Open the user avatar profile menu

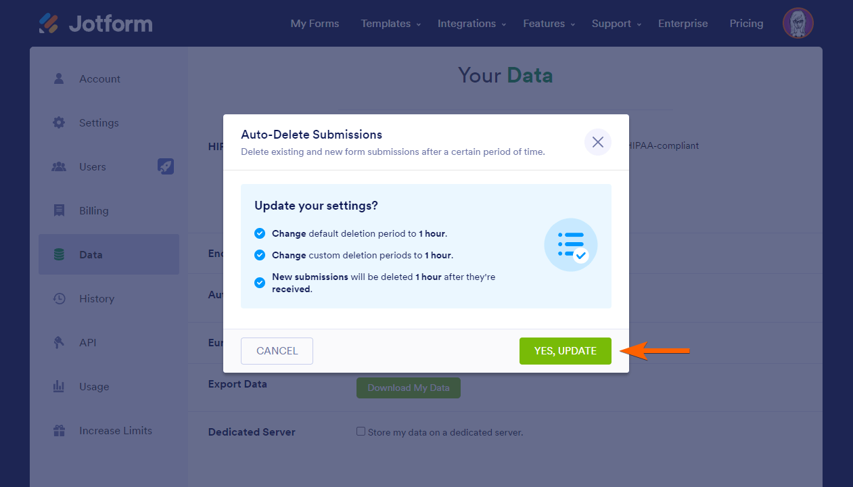[x=798, y=24]
